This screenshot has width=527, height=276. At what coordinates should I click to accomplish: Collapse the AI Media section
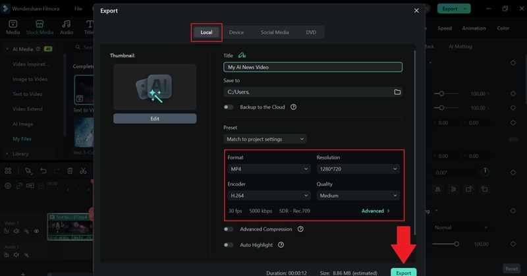tap(7, 49)
